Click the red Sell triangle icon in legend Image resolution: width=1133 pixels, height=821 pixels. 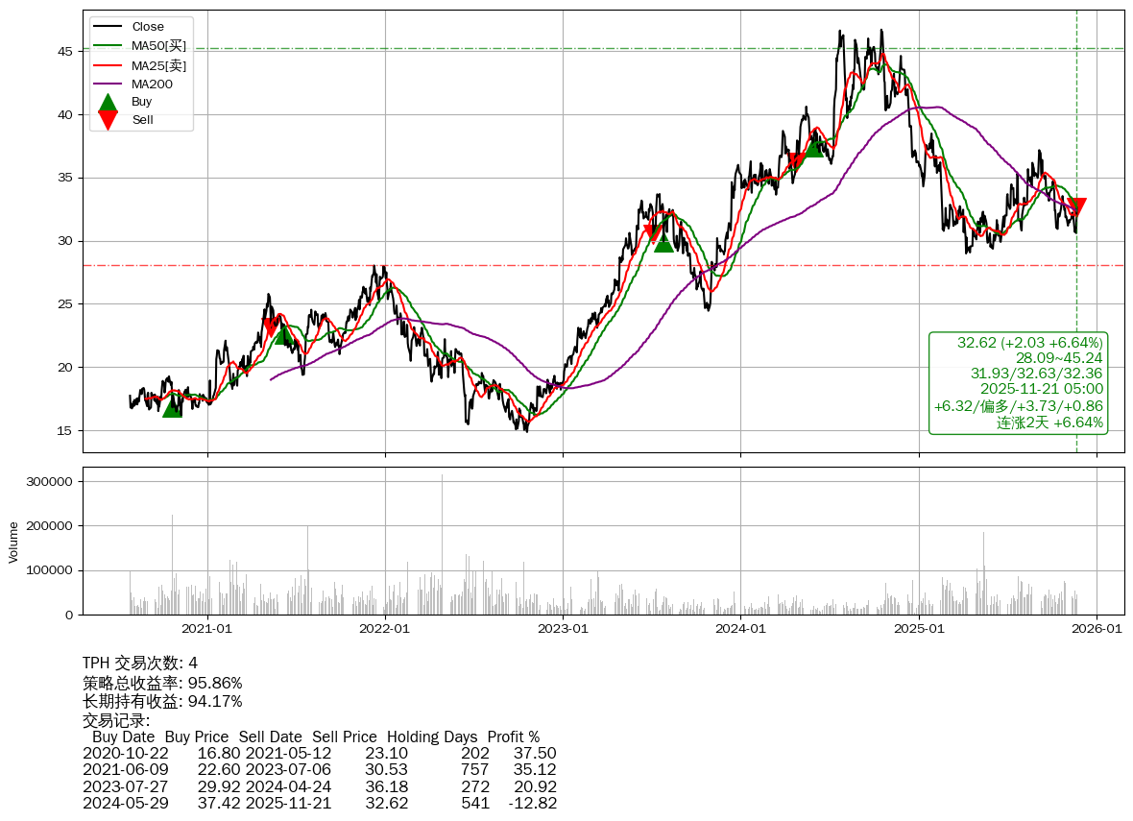coord(108,120)
